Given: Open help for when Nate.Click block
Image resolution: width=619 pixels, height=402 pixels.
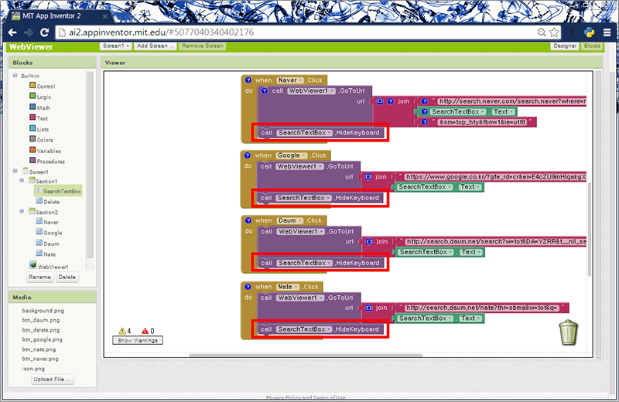Looking at the screenshot, I should coord(248,287).
